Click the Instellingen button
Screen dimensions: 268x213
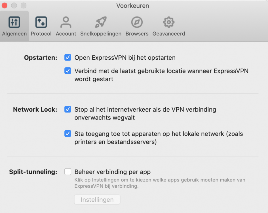tap(97, 199)
